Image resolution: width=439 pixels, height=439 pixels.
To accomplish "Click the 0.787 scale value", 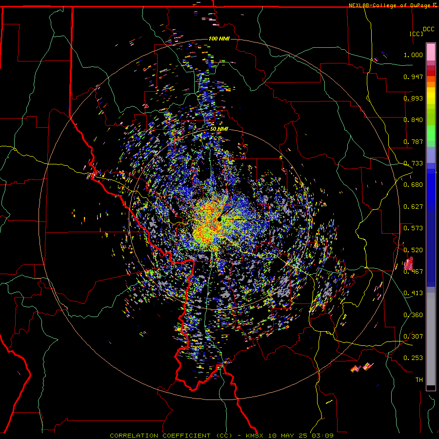I will 413,141.
